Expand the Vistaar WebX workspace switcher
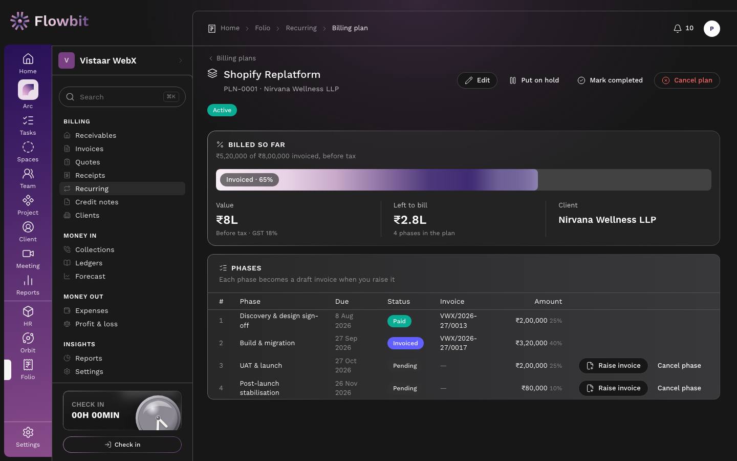 (x=122, y=60)
